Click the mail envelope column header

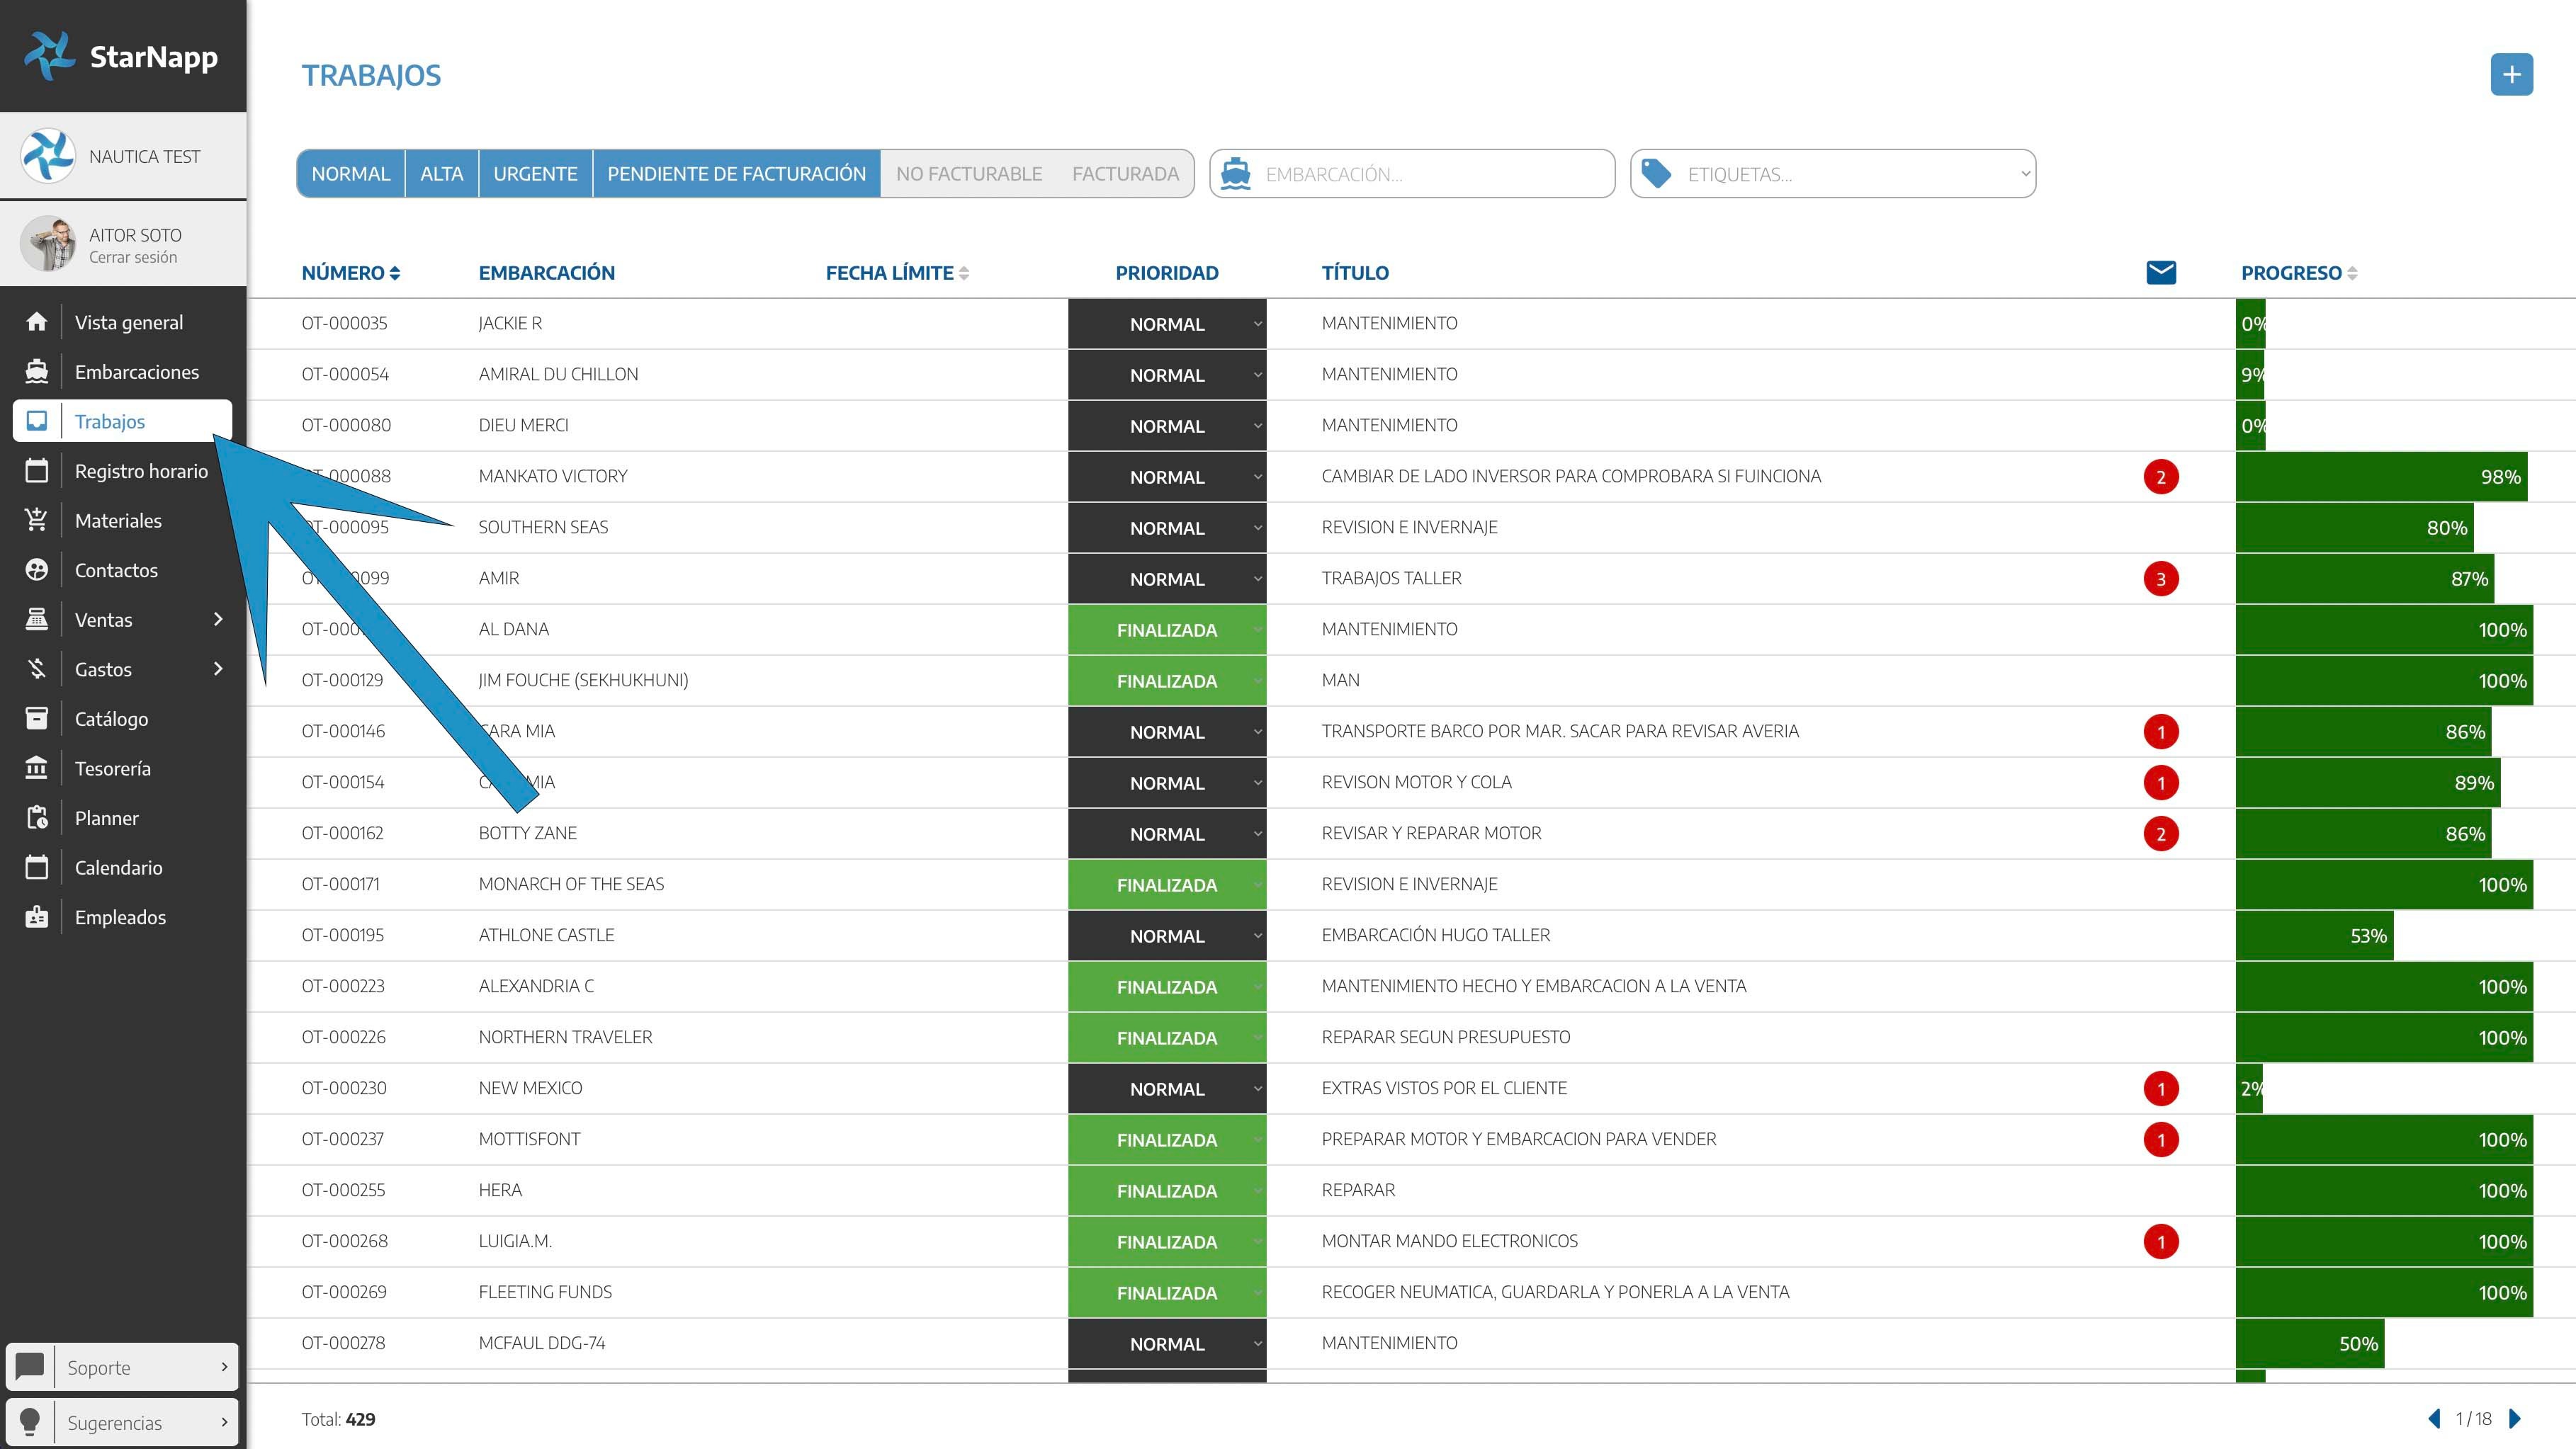[x=2160, y=272]
